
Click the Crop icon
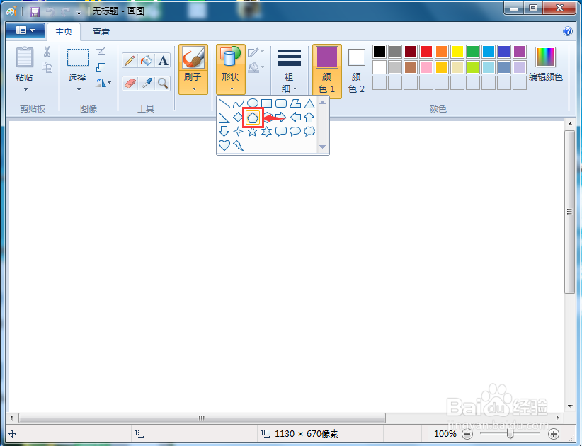point(101,52)
